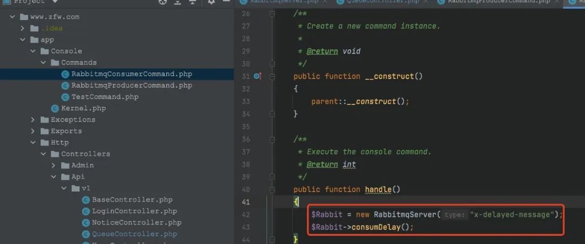The image size is (585, 244).
Task: Click the class icon beside RabbitmqConsumerCommand.php
Action: point(65,74)
